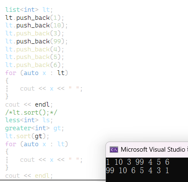Click the 'lt.push_back(5);' code line
This screenshot has height=182, width=188.
click(35, 57)
